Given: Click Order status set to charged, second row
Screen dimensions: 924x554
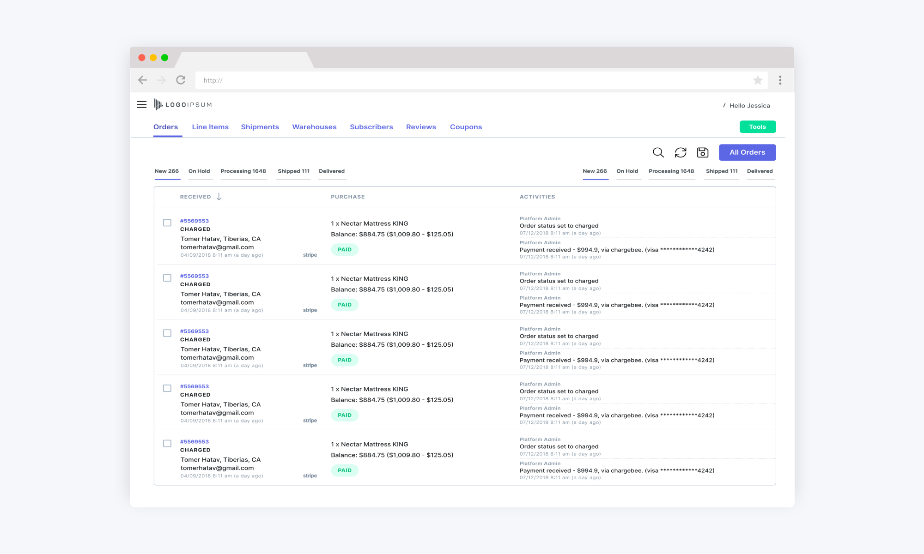Looking at the screenshot, I should (x=559, y=281).
